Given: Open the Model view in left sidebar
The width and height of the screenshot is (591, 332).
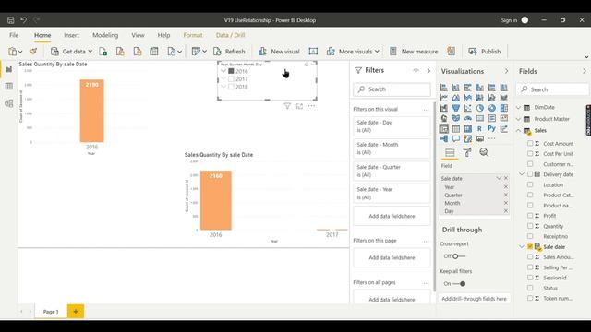Looking at the screenshot, I should (9, 103).
